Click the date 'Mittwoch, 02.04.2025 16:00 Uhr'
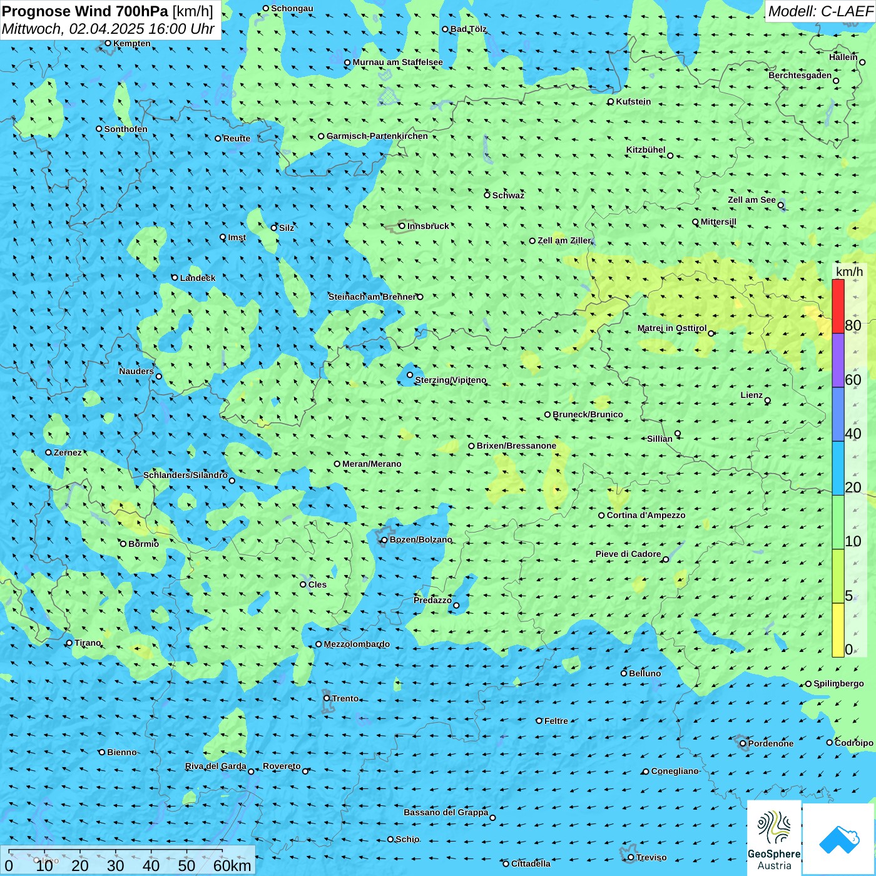This screenshot has width=876, height=876. pos(108,29)
